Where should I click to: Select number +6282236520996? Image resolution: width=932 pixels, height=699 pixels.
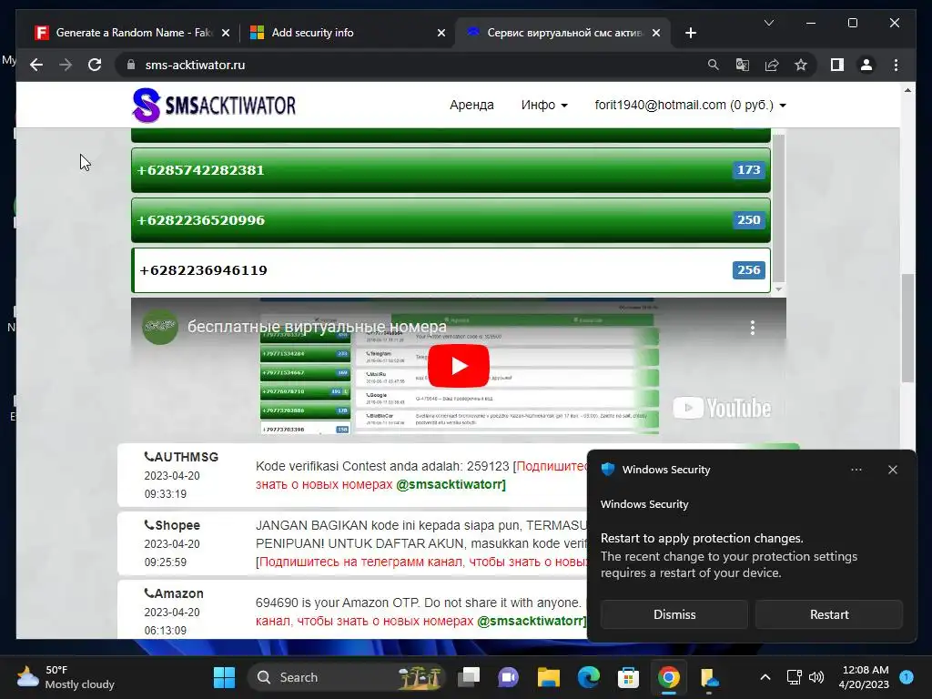[451, 220]
